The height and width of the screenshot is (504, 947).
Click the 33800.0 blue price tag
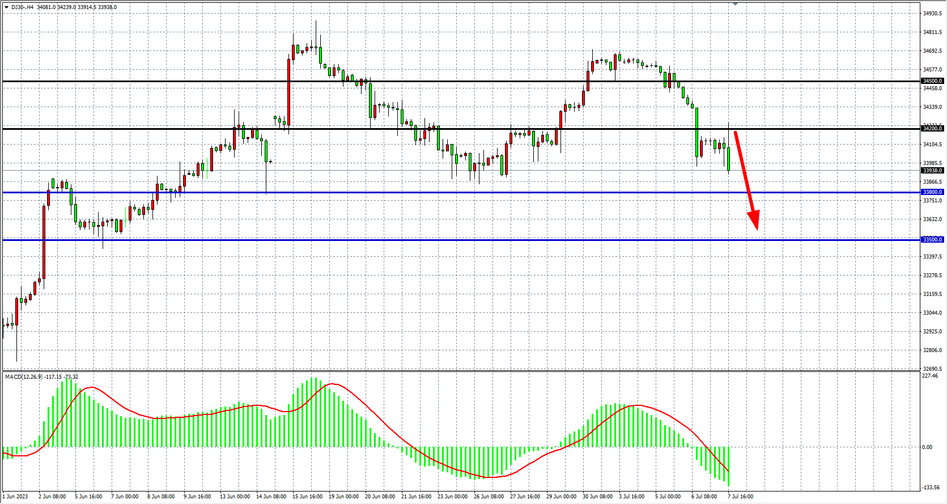click(x=932, y=192)
